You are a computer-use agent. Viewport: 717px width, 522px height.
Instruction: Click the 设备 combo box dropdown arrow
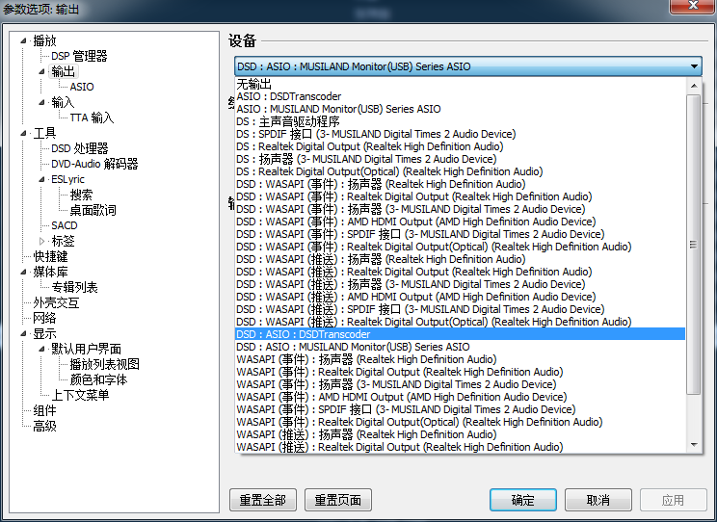coord(694,66)
